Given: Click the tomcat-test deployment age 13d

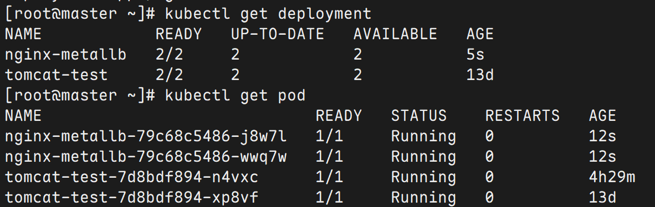Looking at the screenshot, I should [x=480, y=76].
